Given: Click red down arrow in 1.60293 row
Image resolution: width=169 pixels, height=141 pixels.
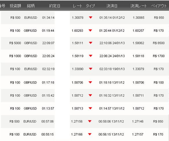Looking at the screenshot, I should pos(90,30).
